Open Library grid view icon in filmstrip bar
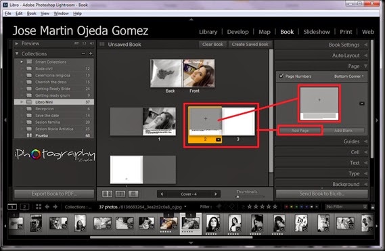 point(39,207)
